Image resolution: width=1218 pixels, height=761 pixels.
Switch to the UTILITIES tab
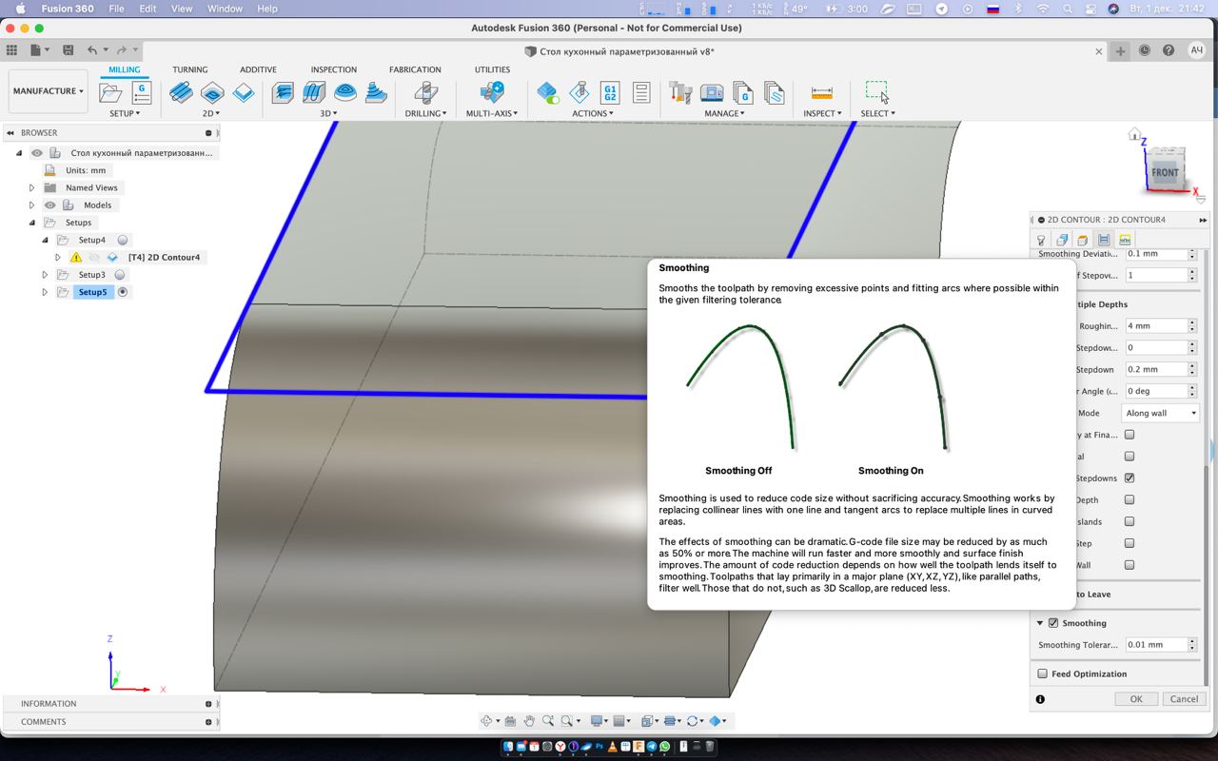[x=492, y=69]
